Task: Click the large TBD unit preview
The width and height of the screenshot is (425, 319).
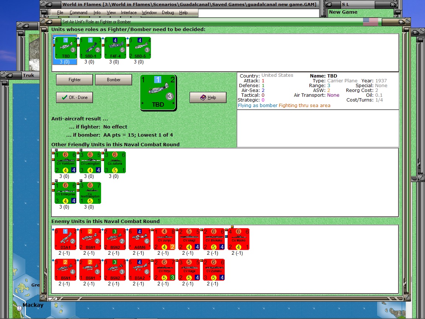Action: point(158,93)
